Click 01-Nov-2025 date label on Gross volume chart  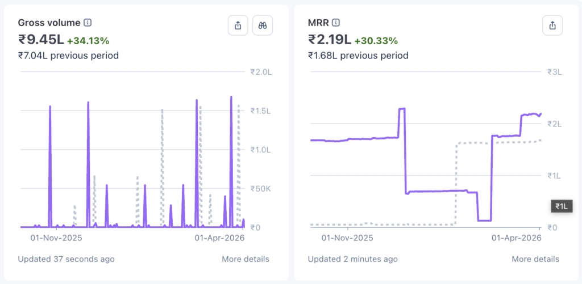56,238
